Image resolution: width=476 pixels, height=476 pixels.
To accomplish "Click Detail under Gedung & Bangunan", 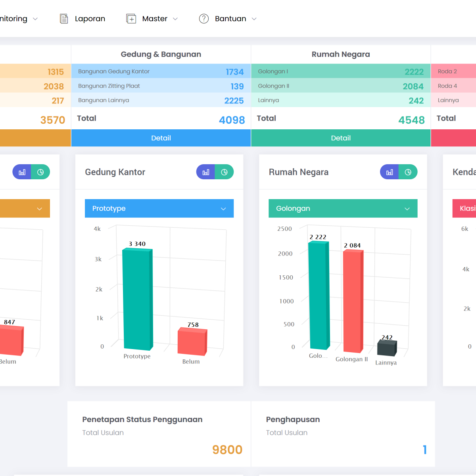I will pyautogui.click(x=161, y=138).
